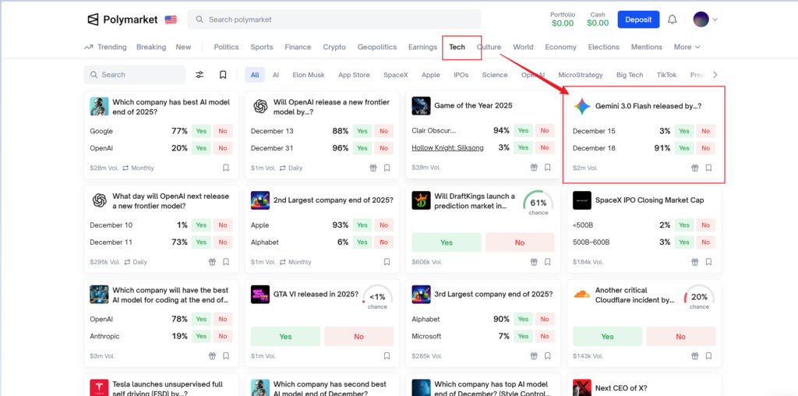Click the filter sliders icon
Image resolution: width=798 pixels, height=396 pixels.
[199, 75]
